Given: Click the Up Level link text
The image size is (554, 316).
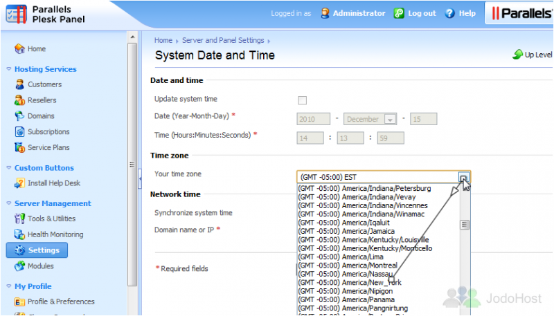Looking at the screenshot, I should (538, 55).
